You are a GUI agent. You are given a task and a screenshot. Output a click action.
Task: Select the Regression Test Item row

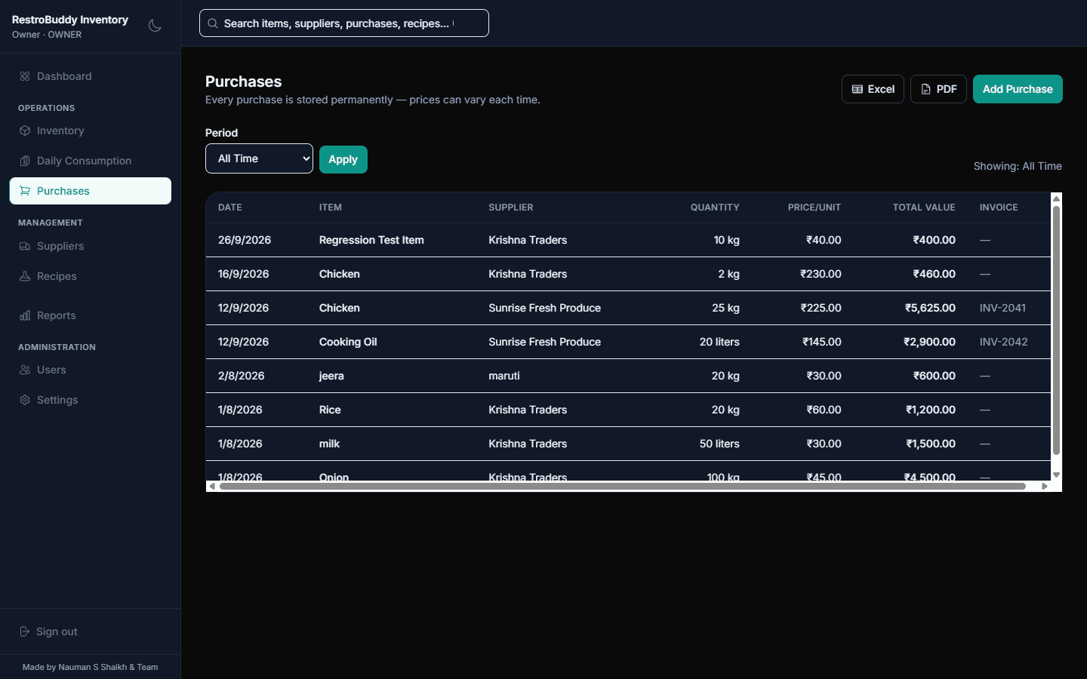click(x=628, y=240)
